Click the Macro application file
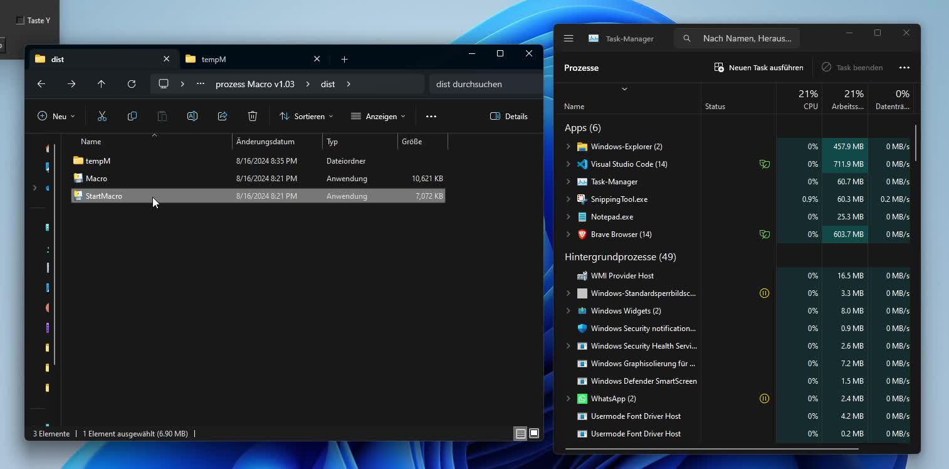The image size is (949, 469). point(97,179)
